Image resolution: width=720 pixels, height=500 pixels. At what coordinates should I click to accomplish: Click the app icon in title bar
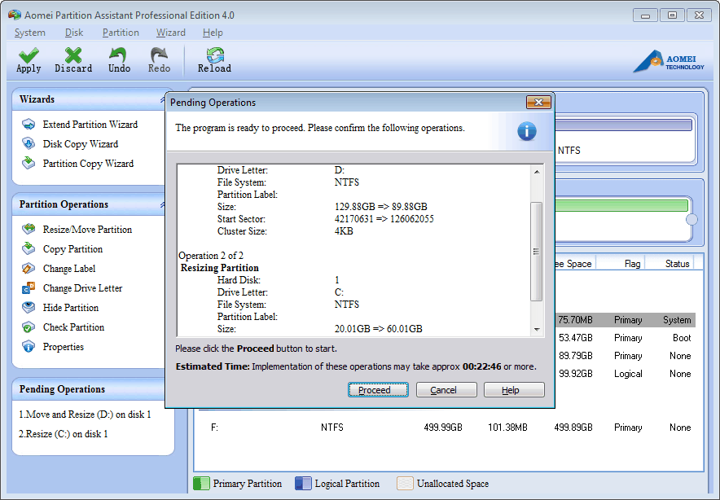click(x=15, y=15)
